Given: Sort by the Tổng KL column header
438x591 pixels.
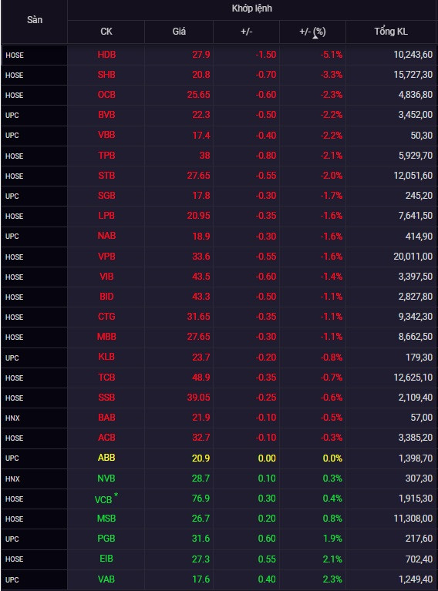Looking at the screenshot, I should point(391,32).
